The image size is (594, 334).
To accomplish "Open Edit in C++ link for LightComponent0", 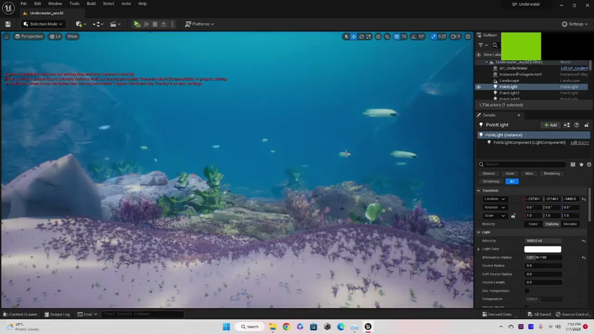I will pos(579,143).
